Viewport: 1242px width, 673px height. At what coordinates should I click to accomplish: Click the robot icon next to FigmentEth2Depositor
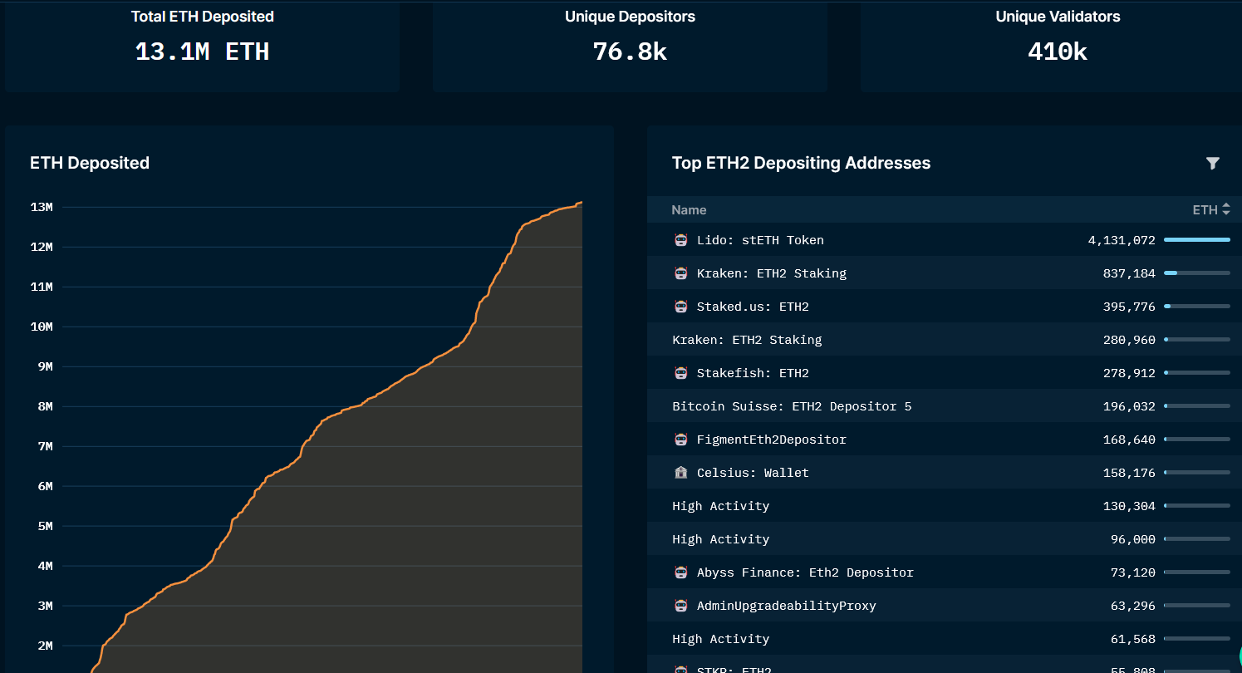pos(681,440)
